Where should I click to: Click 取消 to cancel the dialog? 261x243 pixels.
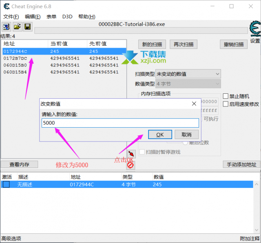pos(187,135)
